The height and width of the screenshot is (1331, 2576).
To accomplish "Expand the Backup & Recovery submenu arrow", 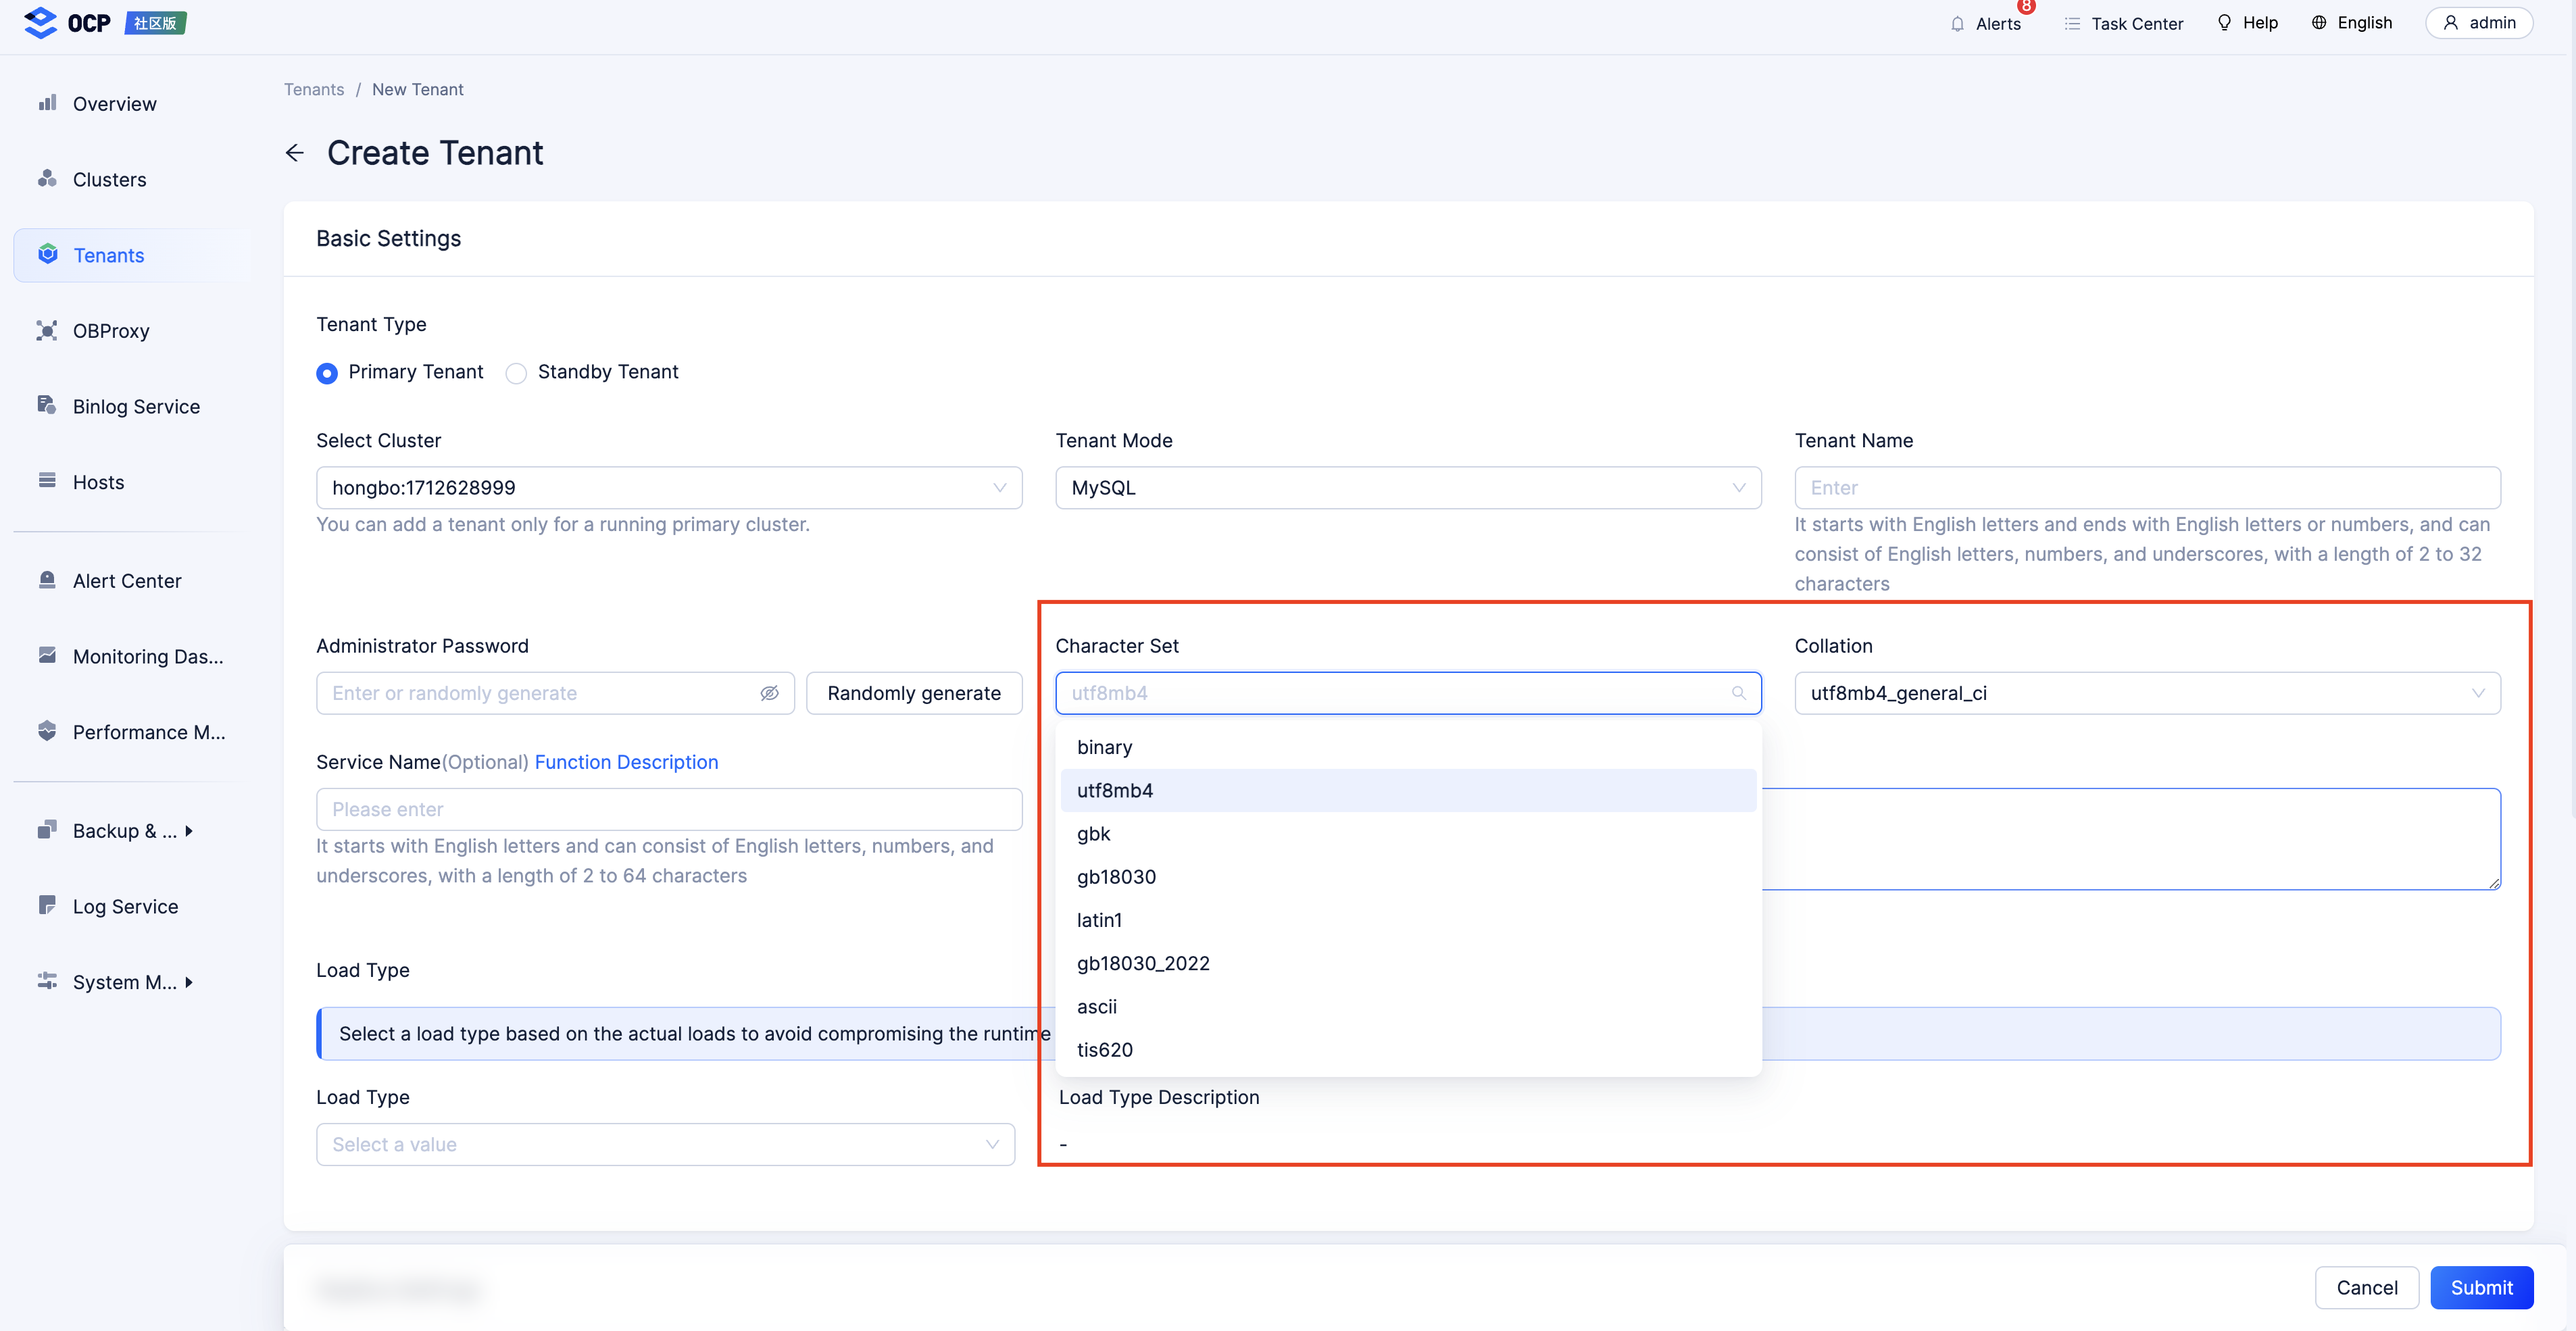I will [188, 831].
